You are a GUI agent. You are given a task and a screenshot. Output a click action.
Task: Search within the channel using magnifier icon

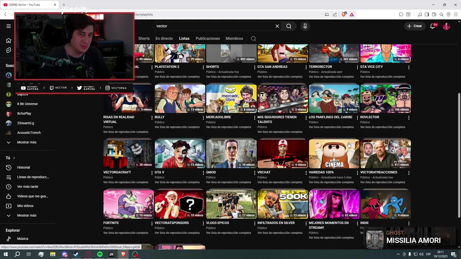click(254, 38)
